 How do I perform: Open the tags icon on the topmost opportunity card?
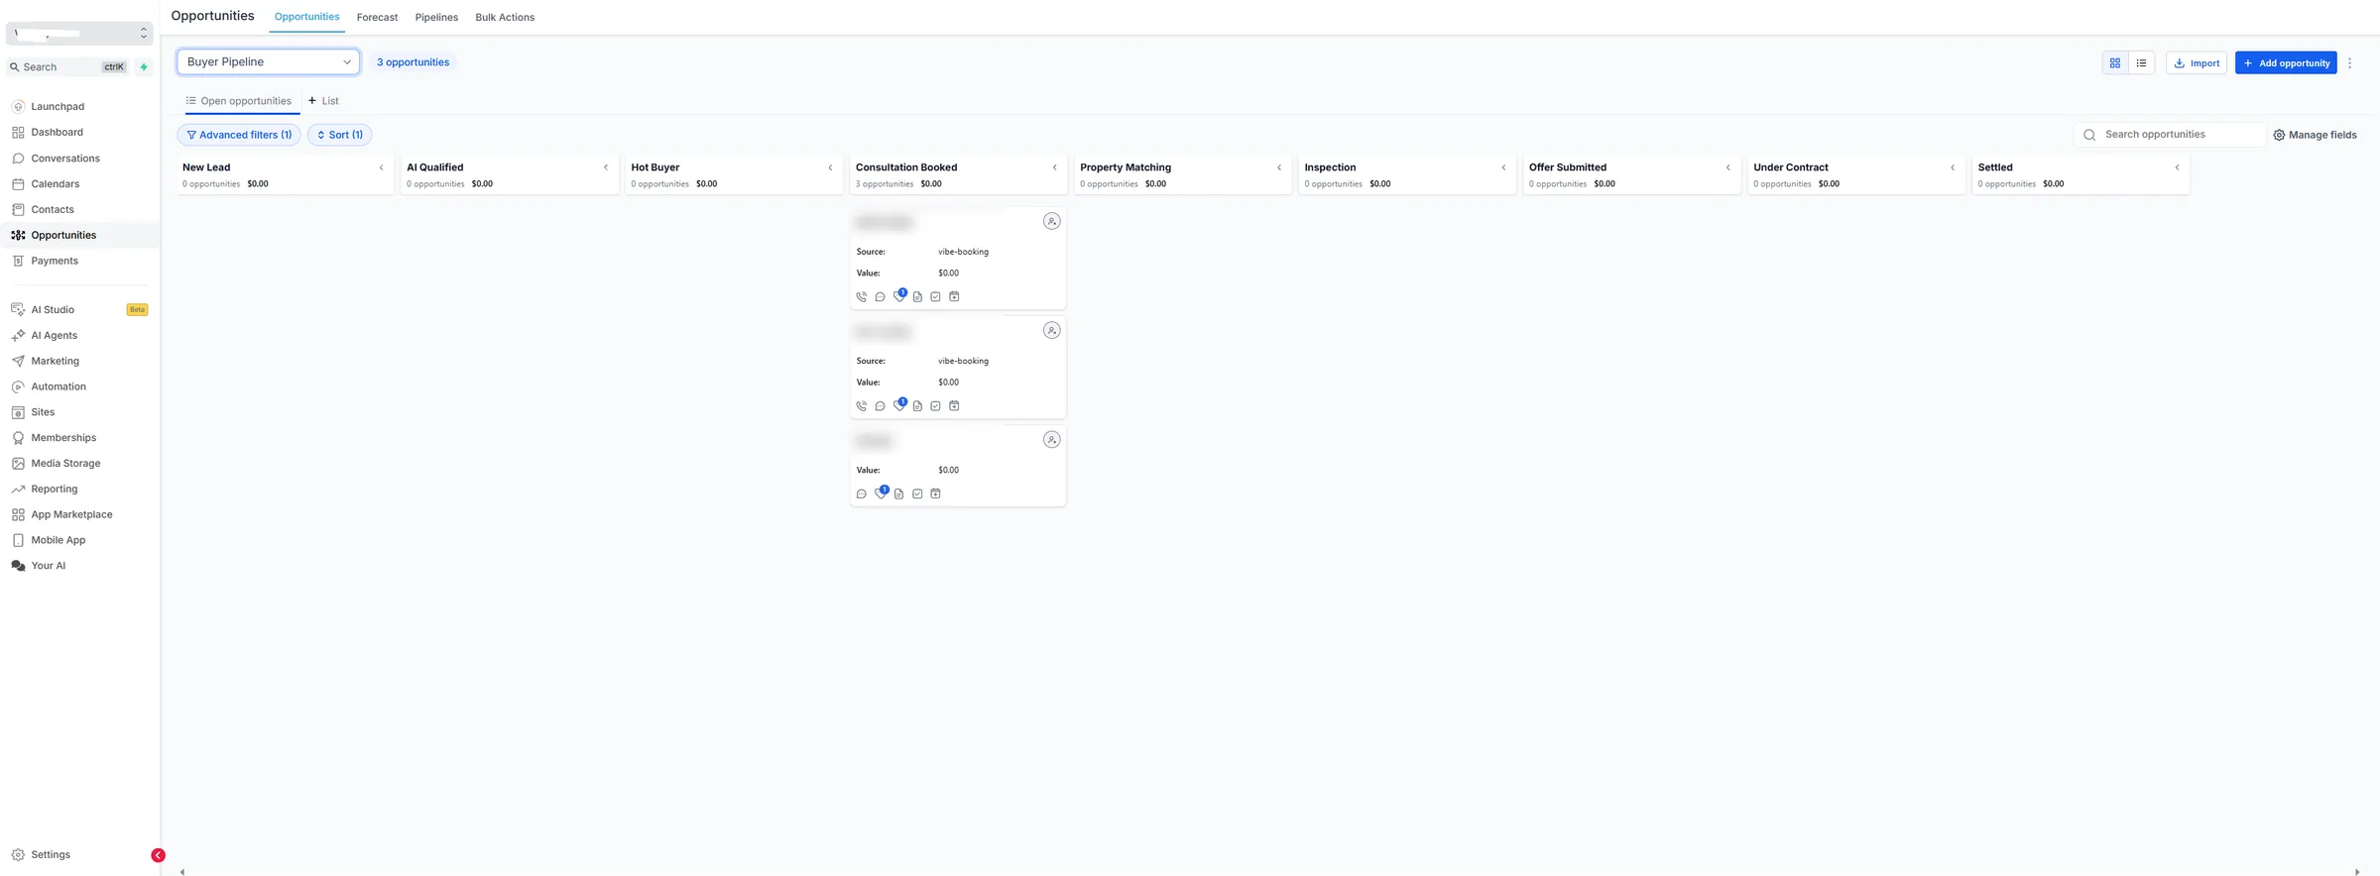[898, 295]
